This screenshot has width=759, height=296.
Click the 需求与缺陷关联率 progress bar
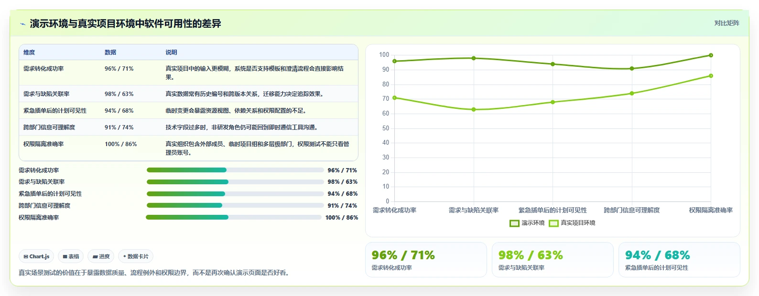coord(235,182)
